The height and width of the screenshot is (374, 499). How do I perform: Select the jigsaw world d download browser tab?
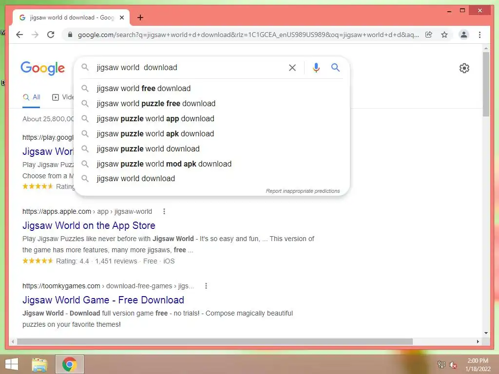coord(71,18)
